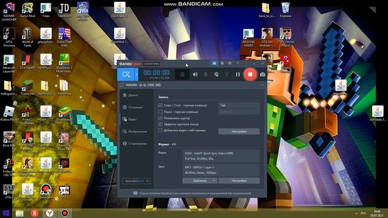Open File Explorer from the taskbar
This screenshot has width=388, height=218.
tap(20, 213)
